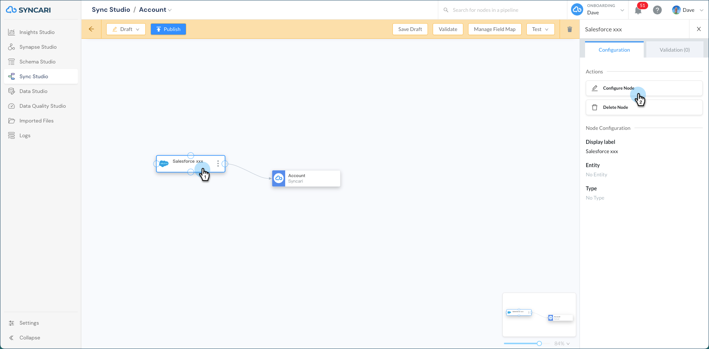Viewport: 709px width, 349px height.
Task: Switch to the Configuration tab
Action: tap(614, 50)
